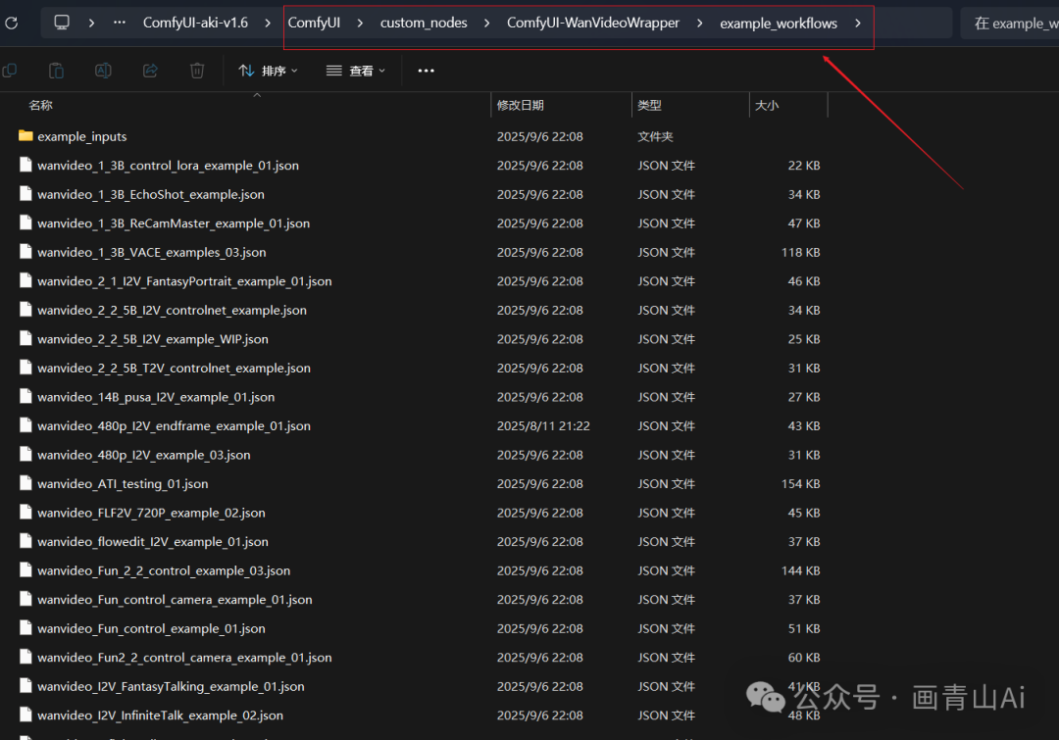This screenshot has height=740, width=1059.
Task: Sort by 类型 column header
Action: tap(649, 105)
